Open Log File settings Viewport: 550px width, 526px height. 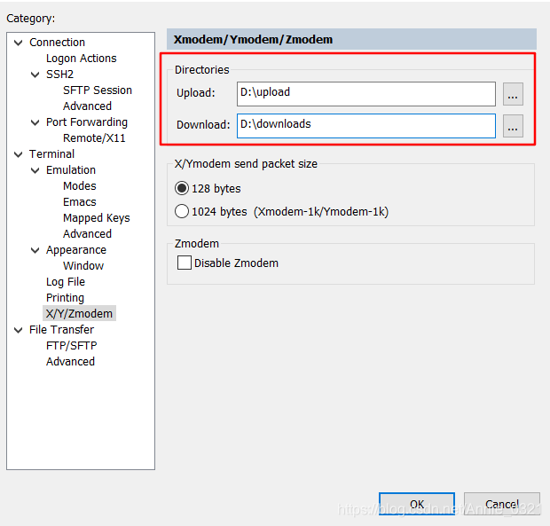[66, 282]
